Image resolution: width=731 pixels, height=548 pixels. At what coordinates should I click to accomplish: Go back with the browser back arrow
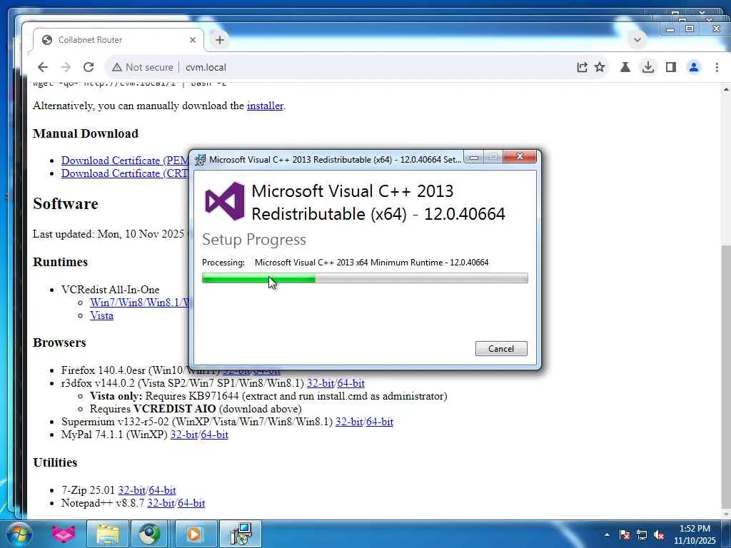click(x=43, y=67)
